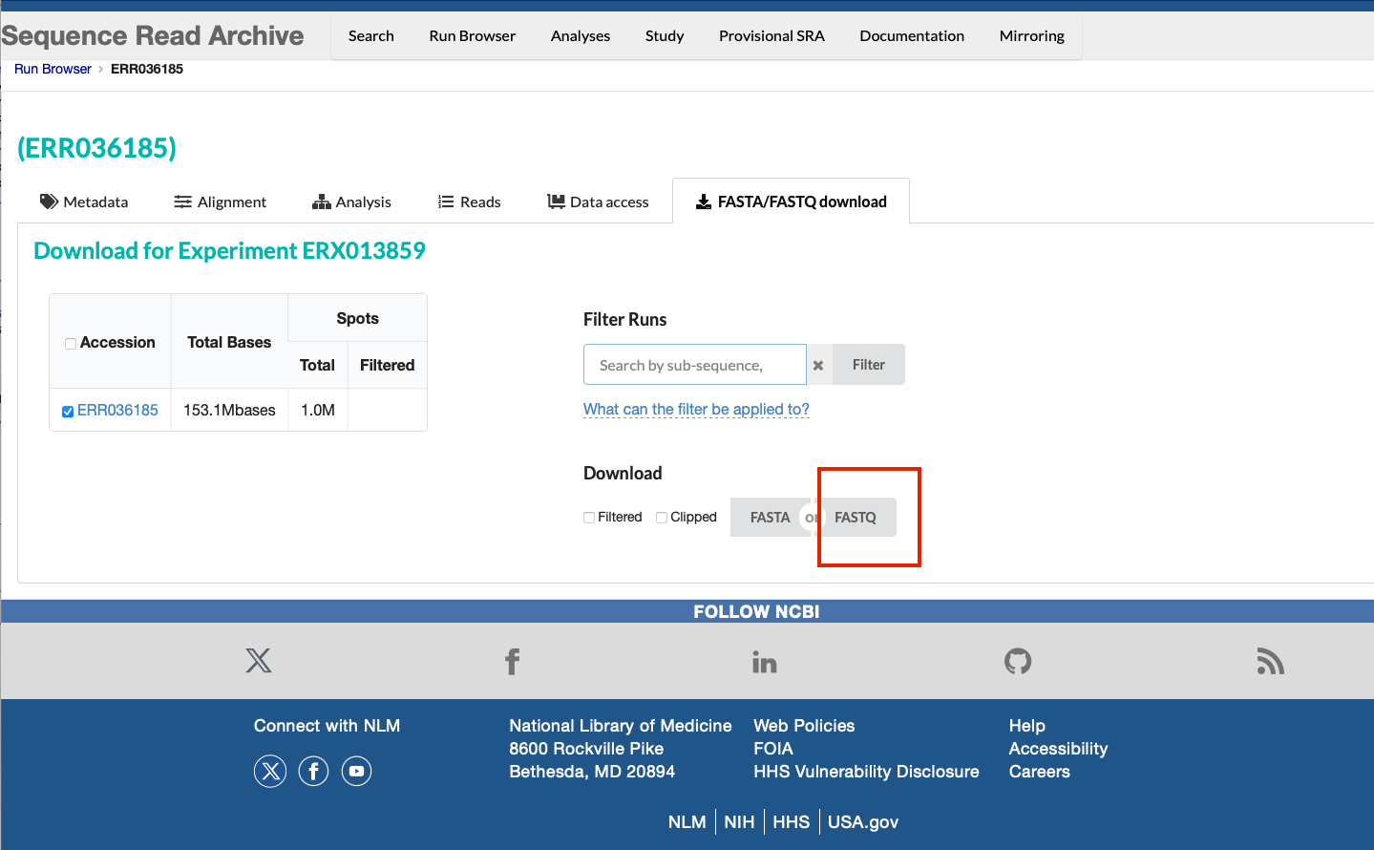The height and width of the screenshot is (850, 1374).
Task: Click the X (Twitter) icon under Follow NCBI
Action: click(258, 661)
